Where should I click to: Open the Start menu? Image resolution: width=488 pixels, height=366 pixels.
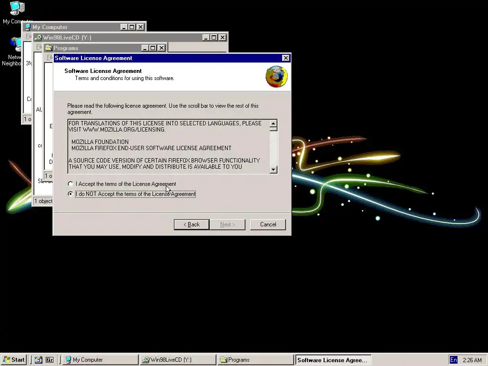[x=14, y=360]
